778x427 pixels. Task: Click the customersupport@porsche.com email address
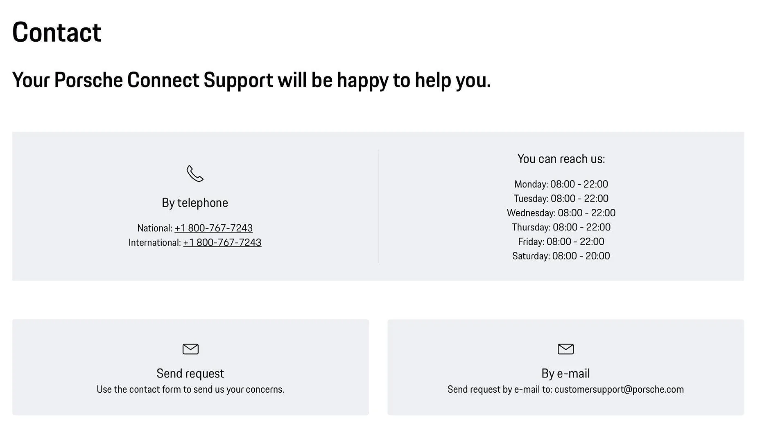619,389
